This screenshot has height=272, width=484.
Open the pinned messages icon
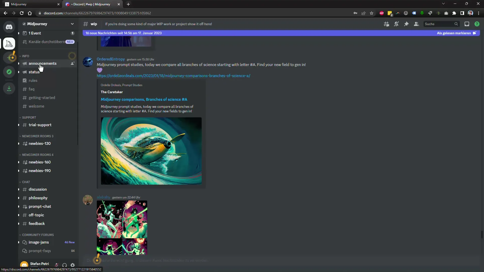(406, 24)
